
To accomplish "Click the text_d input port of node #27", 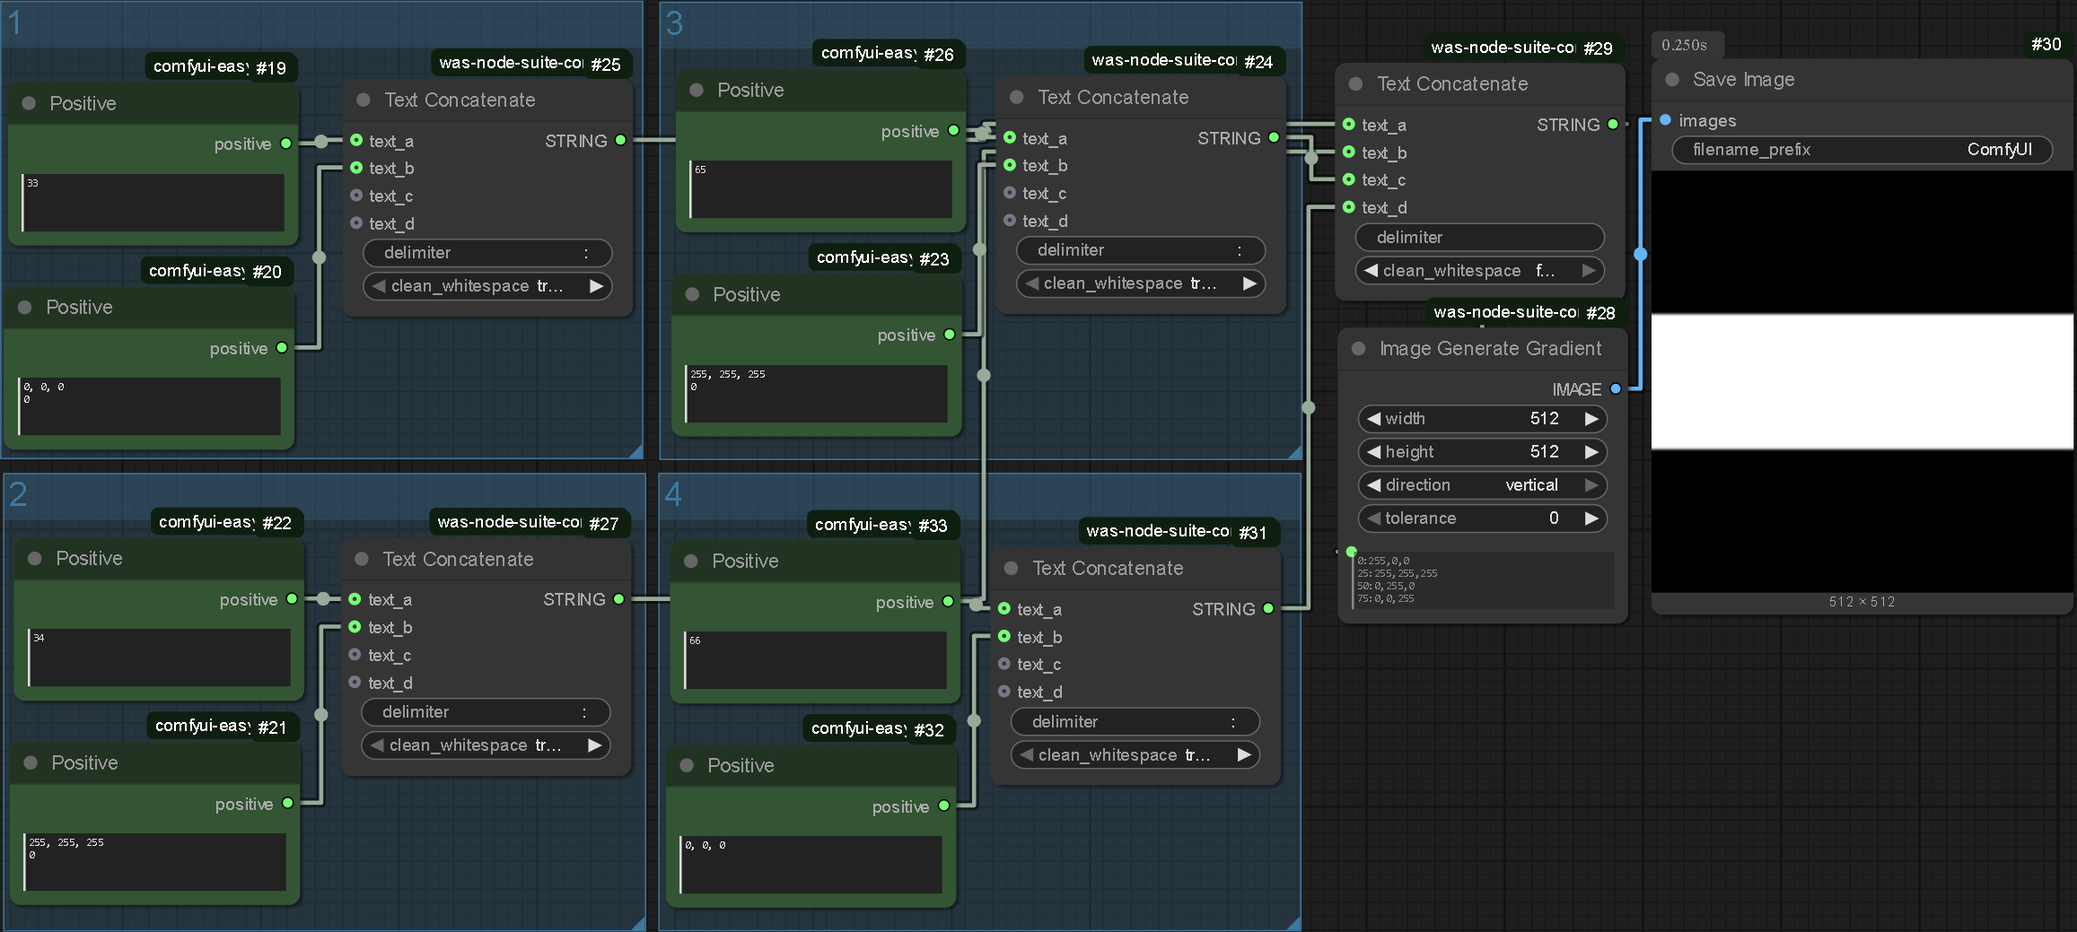I will coord(355,683).
